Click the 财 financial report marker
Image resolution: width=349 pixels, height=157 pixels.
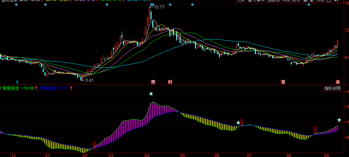(170, 82)
